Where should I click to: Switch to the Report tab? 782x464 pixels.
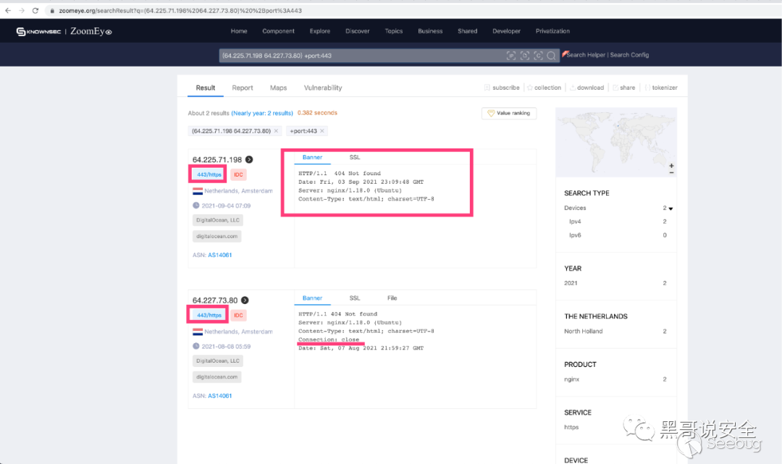(x=243, y=88)
